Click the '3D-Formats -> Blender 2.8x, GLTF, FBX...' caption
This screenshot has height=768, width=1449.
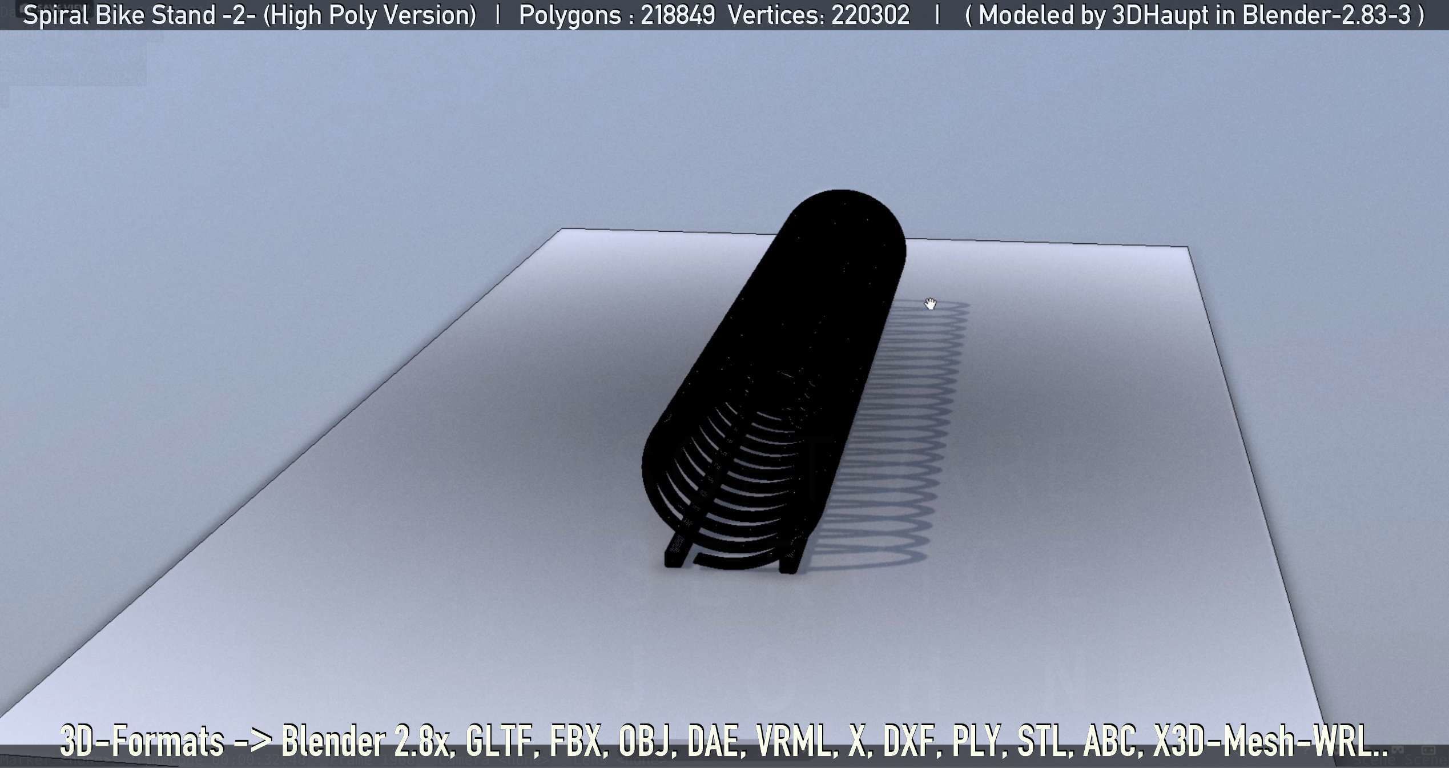[x=723, y=741]
